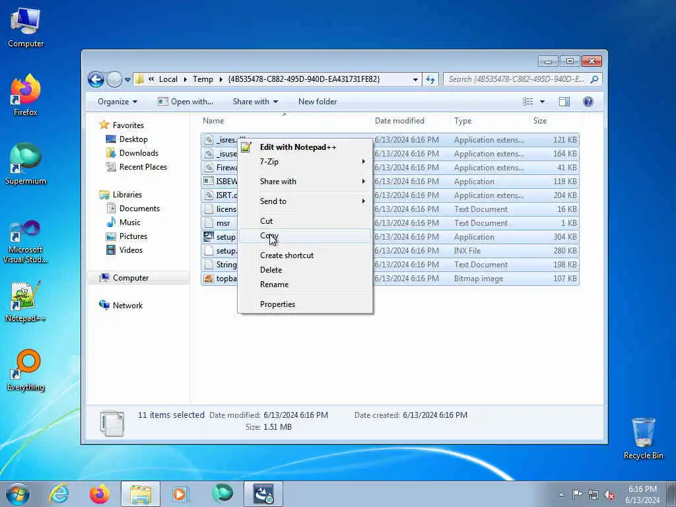Open Microsoft Visual Studio desktop shortcut
This screenshot has height=507, width=676.
(26, 242)
